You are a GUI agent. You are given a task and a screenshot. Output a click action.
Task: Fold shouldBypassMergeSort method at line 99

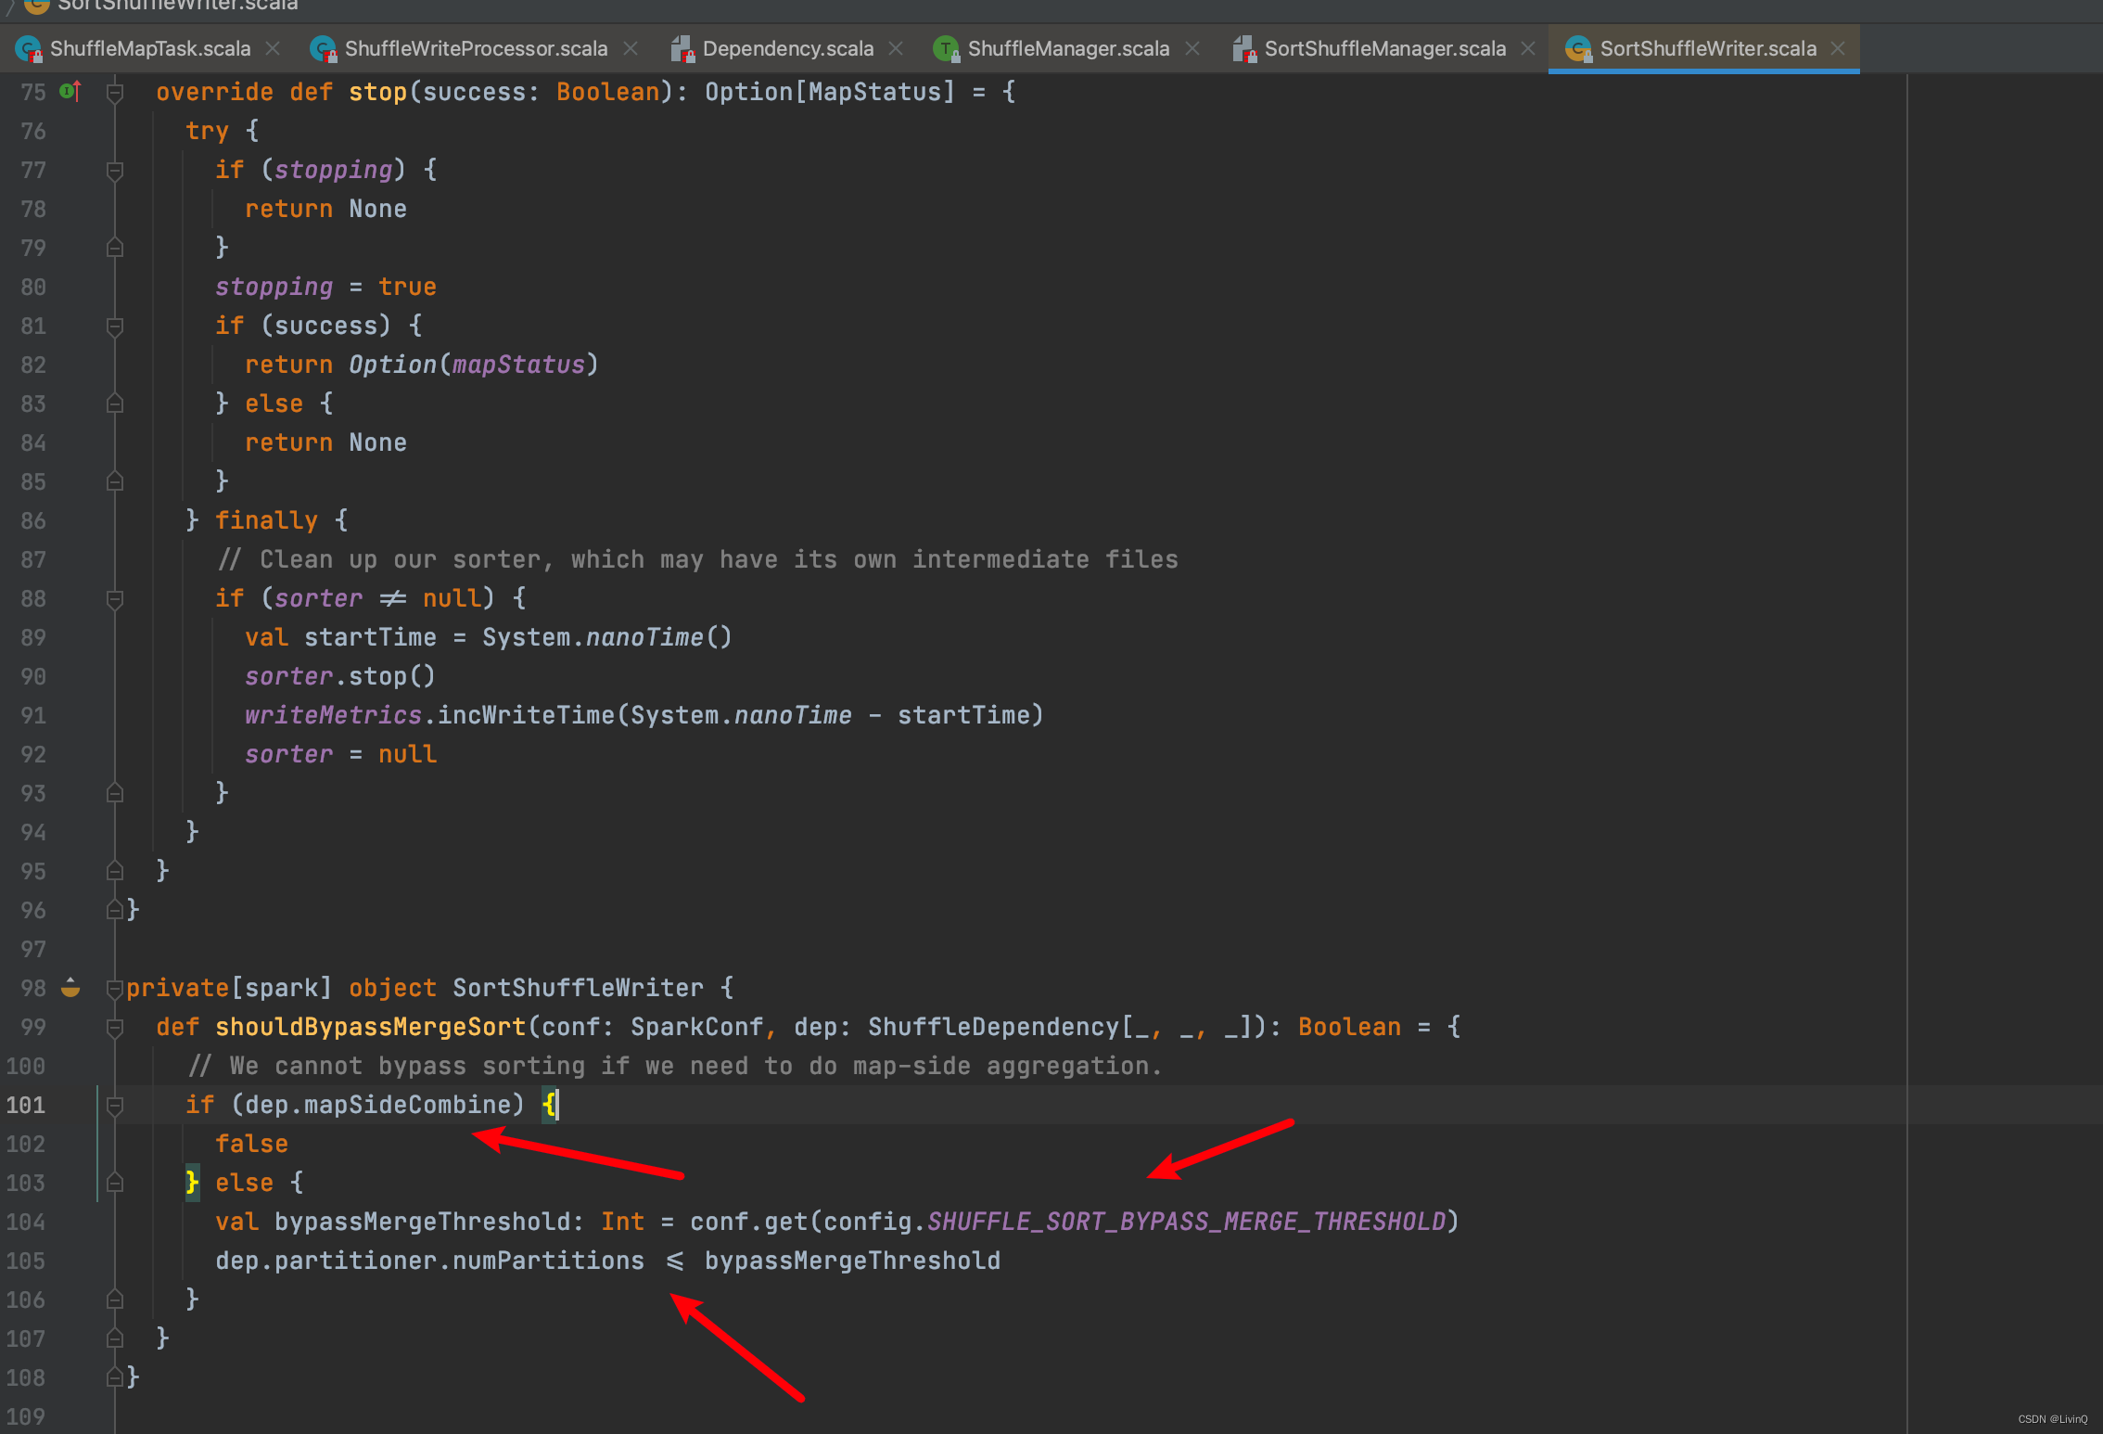(x=115, y=1027)
